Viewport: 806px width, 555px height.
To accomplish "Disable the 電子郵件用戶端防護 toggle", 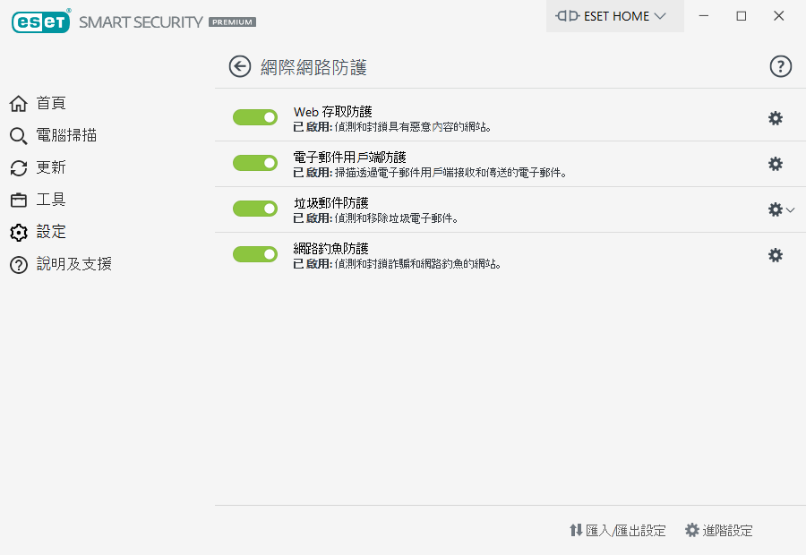I will (x=255, y=163).
